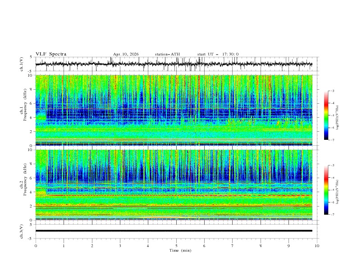Click time axis tick label "5"
This screenshot has width=357, height=276.
pyautogui.click(x=176, y=246)
